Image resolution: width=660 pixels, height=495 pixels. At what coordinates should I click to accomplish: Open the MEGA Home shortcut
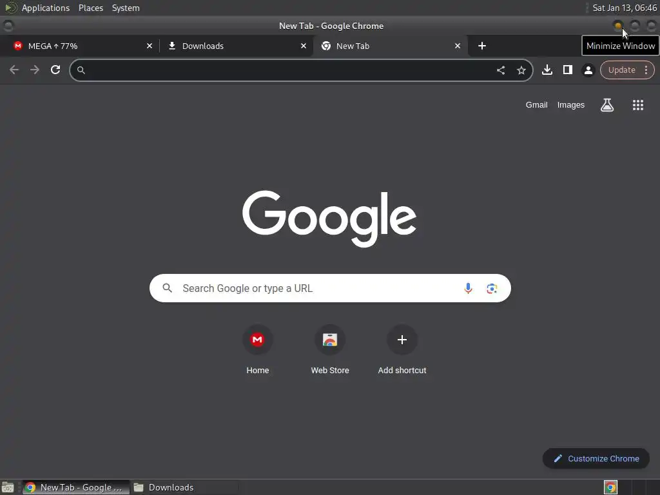[258, 350]
